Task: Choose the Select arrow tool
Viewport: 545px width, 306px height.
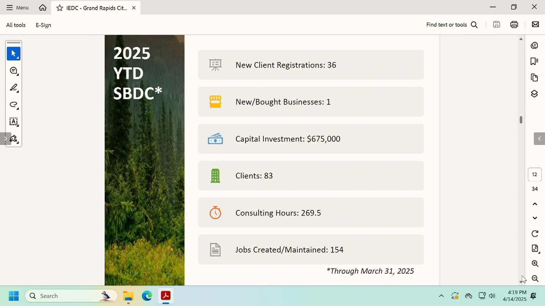Action: point(14,54)
